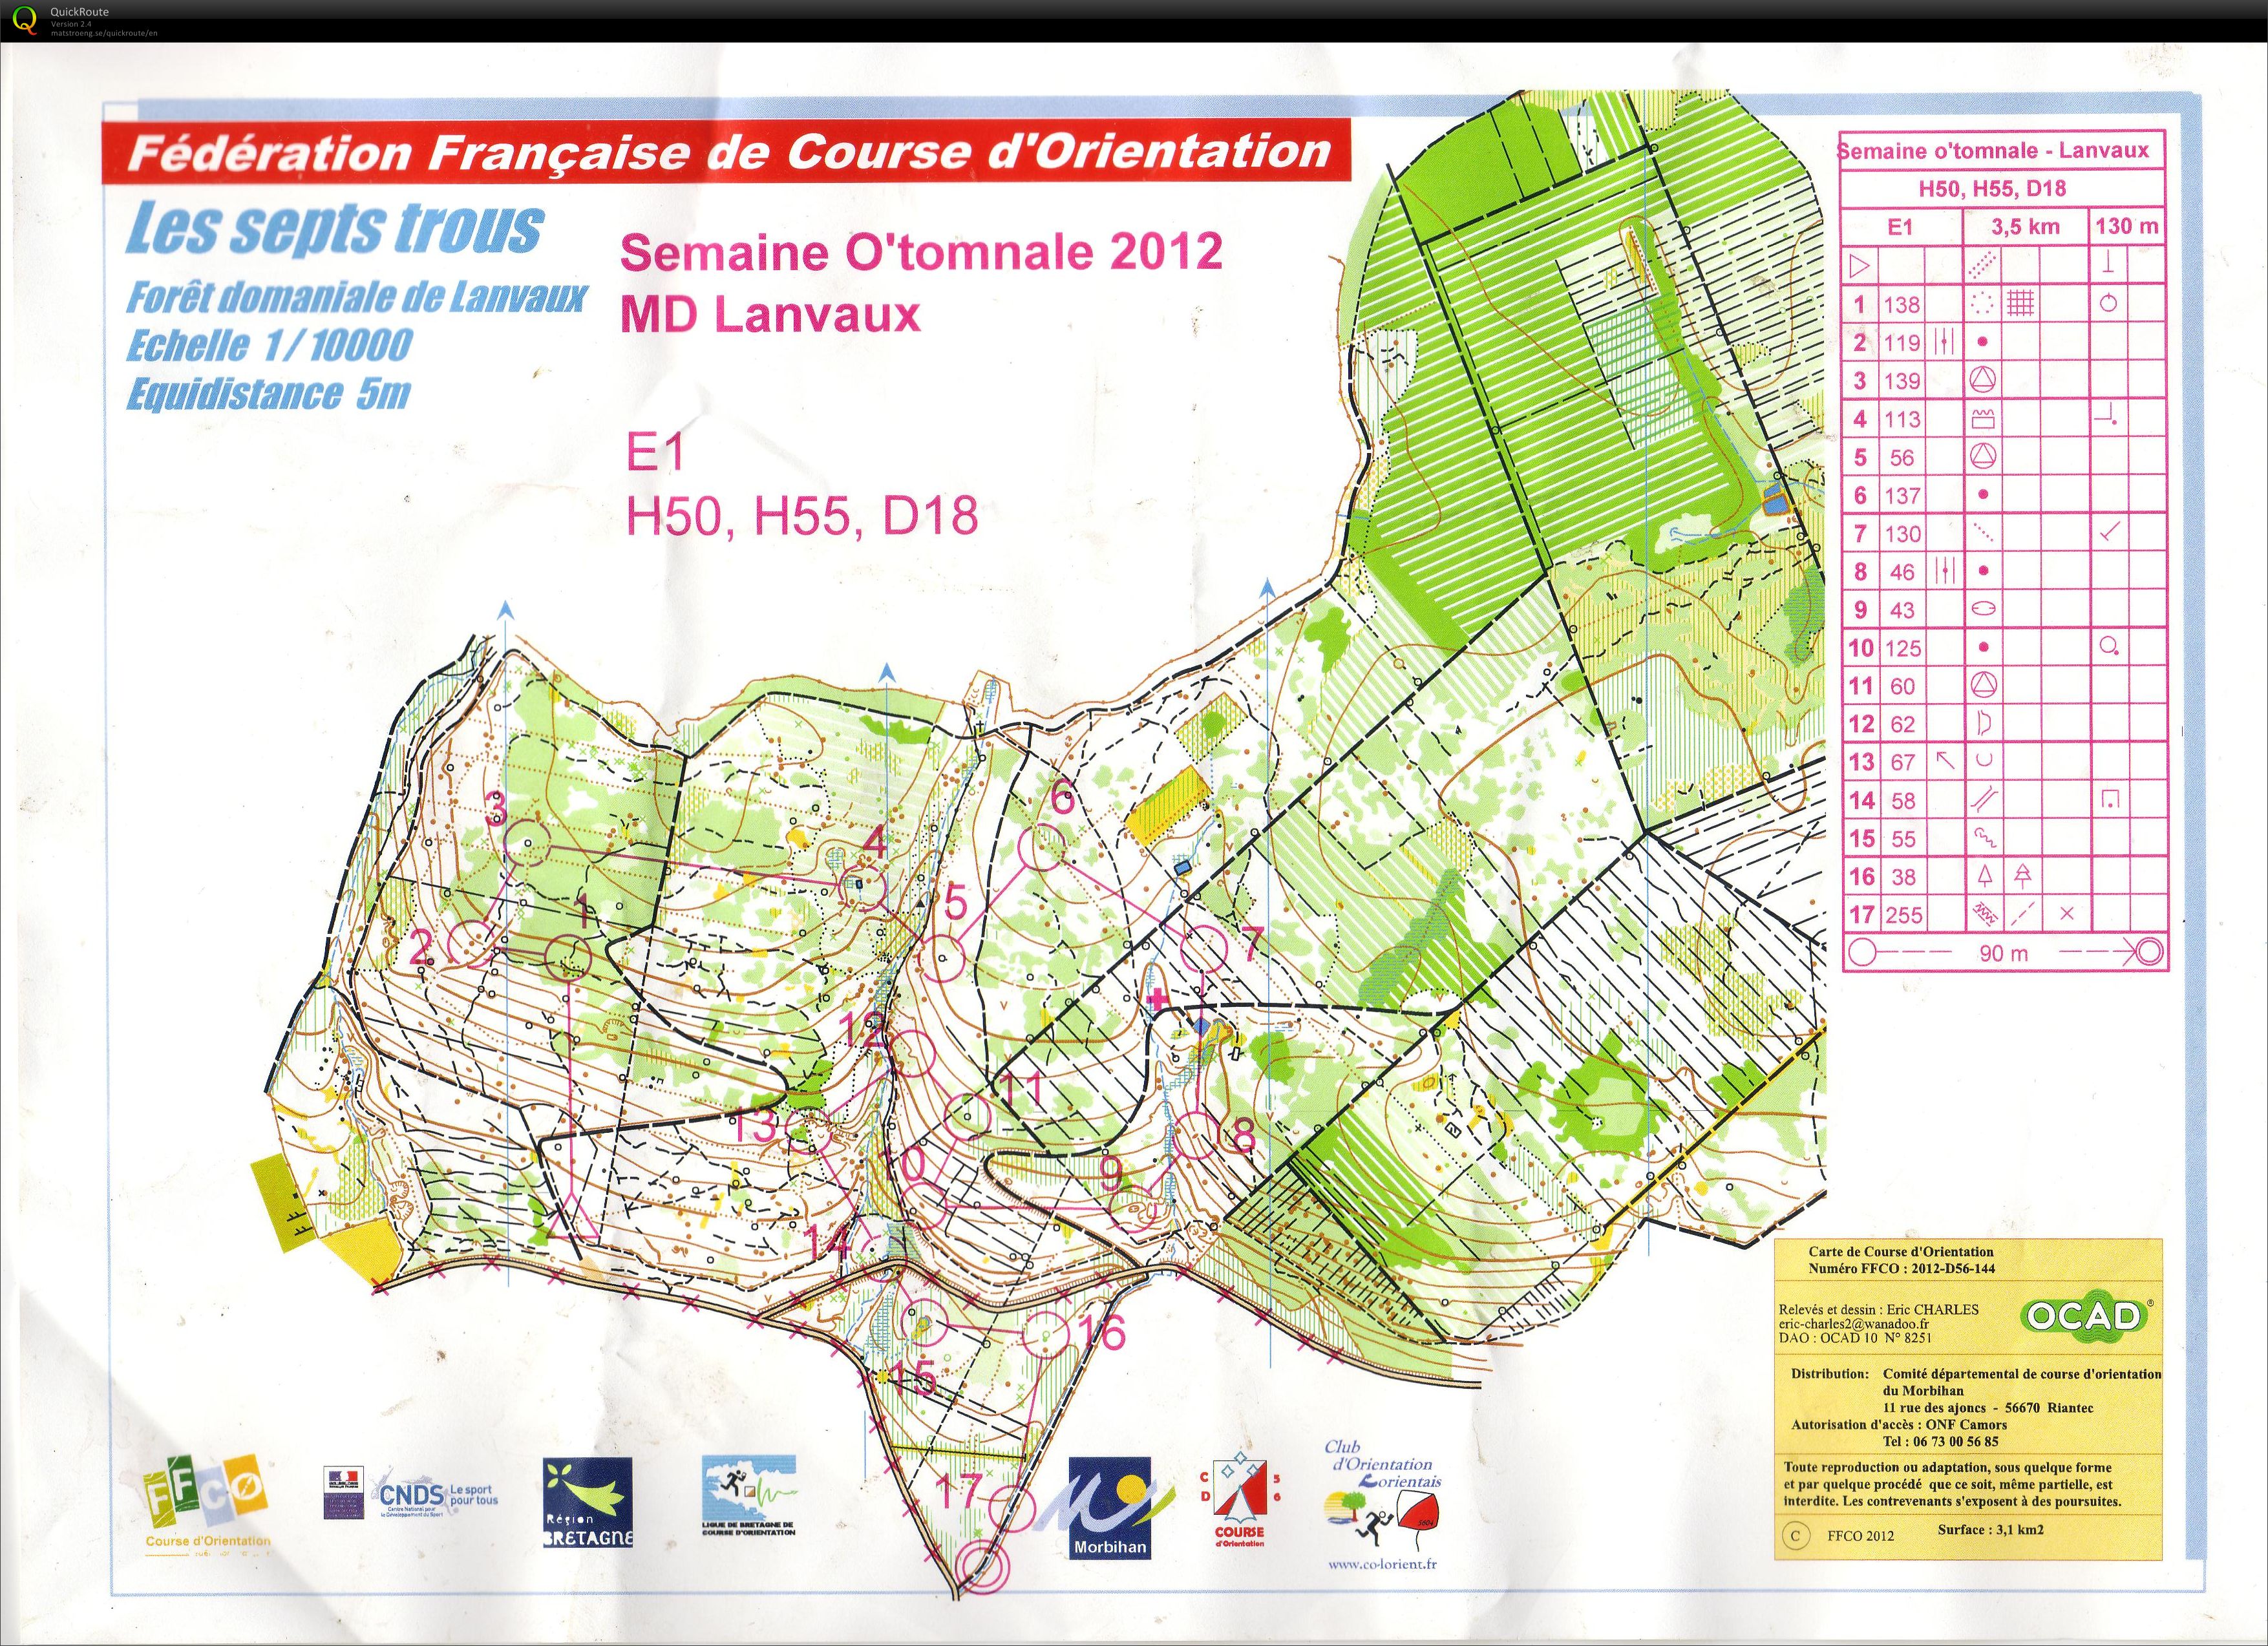2268x1646 pixels.
Task: Click control code 119 in row 2
Action: [1902, 343]
